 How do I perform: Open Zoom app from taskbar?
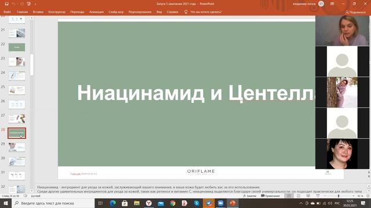[x=220, y=203]
